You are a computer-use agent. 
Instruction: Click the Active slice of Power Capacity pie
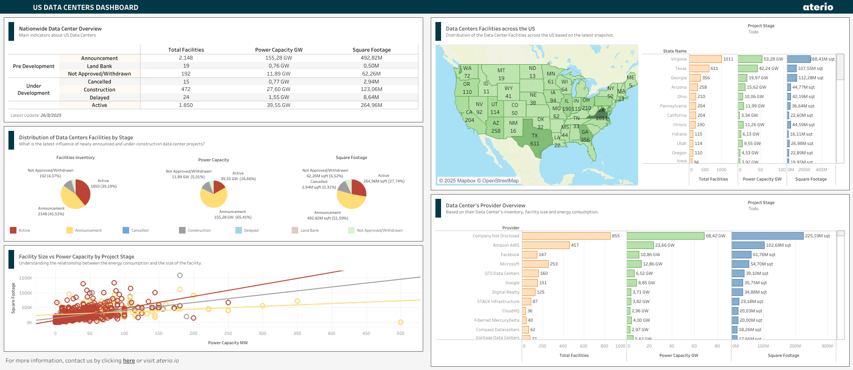(218, 186)
